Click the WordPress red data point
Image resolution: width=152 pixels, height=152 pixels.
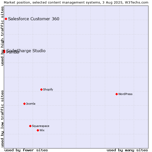[117, 94]
